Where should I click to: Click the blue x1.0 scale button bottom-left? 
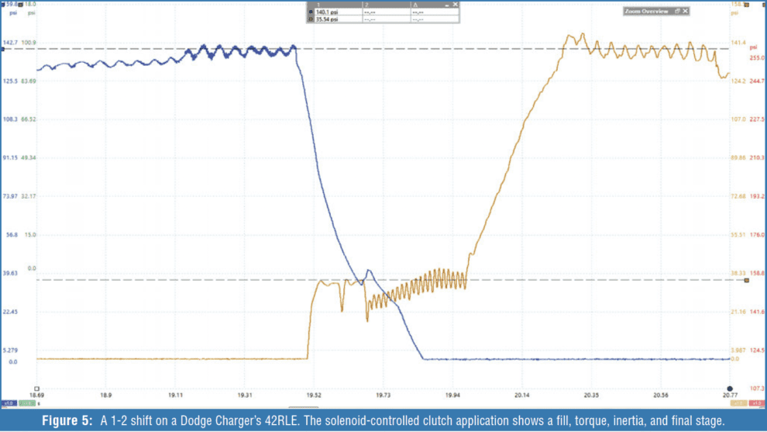9,403
